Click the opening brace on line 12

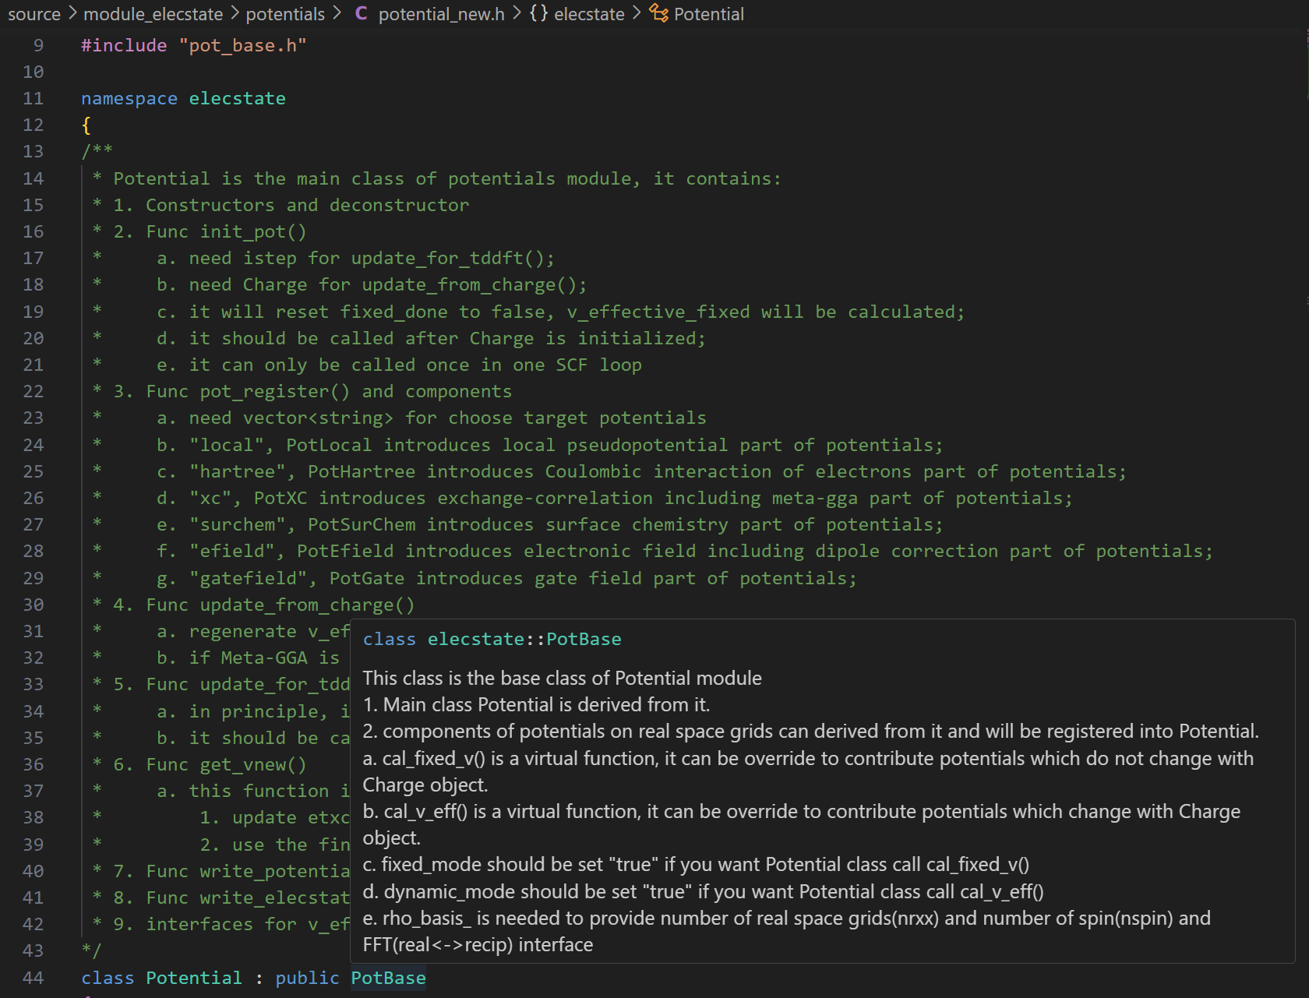pyautogui.click(x=86, y=125)
